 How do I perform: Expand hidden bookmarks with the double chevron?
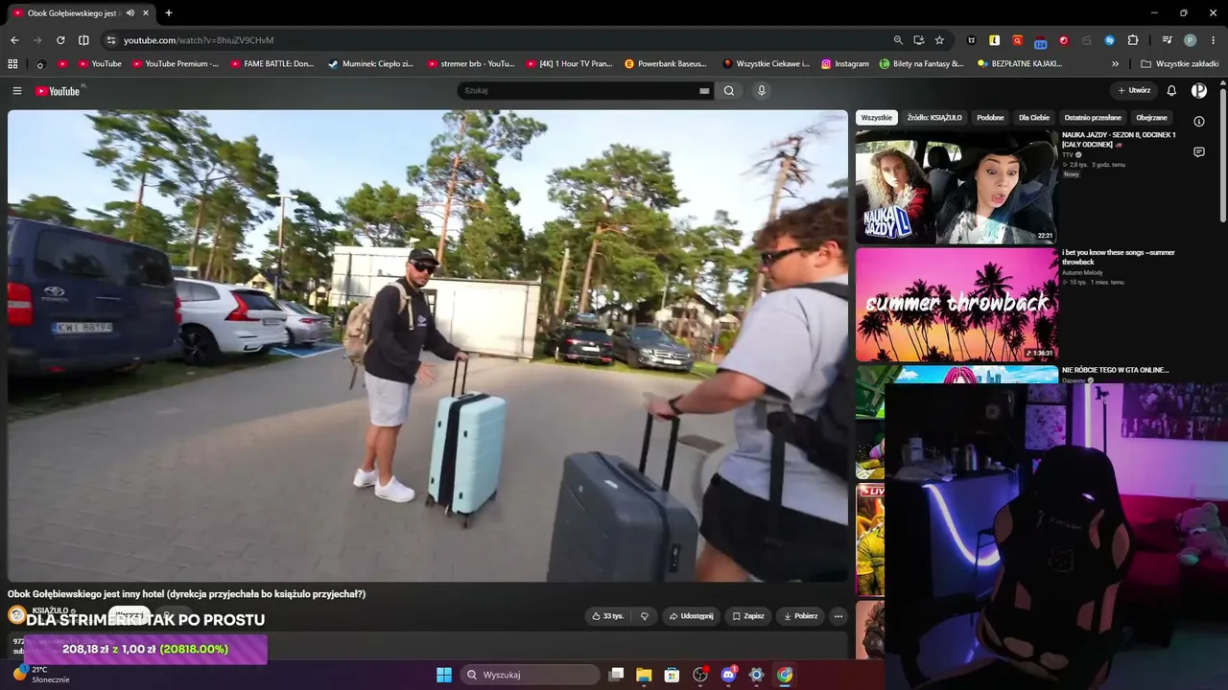1115,64
